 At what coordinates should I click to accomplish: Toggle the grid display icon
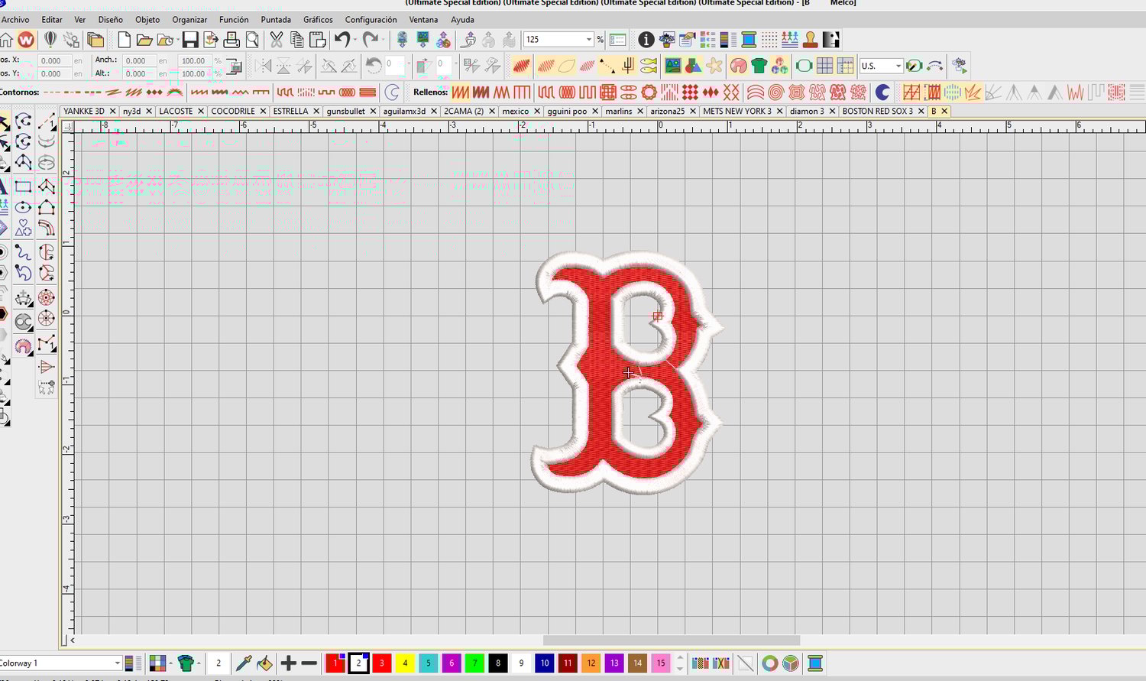click(824, 66)
